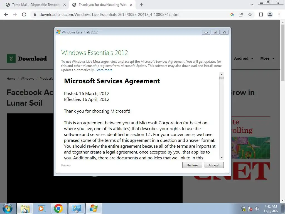Click the browser page scrollbar

tap(282, 53)
